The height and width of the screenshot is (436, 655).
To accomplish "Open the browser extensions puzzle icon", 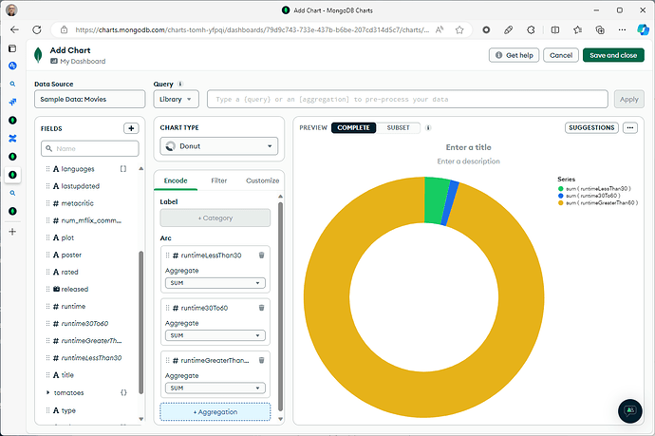I will coord(531,29).
